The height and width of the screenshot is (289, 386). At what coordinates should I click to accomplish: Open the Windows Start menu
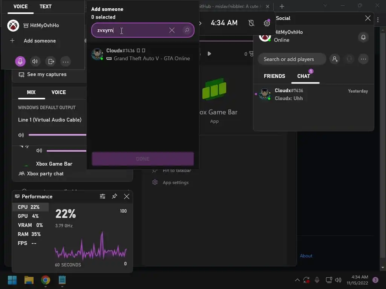(12, 280)
